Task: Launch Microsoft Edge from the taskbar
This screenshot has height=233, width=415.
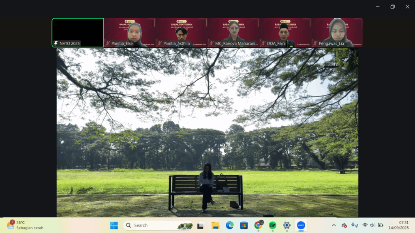Action: 229,225
